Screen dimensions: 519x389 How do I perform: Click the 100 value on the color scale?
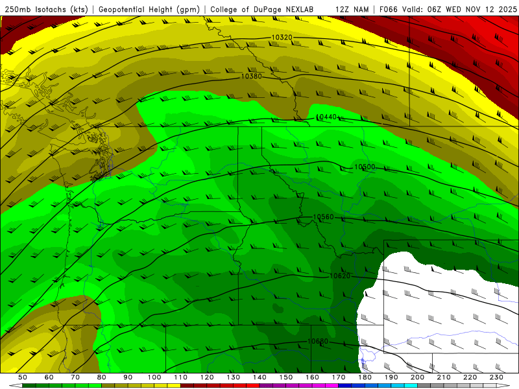coord(154,377)
